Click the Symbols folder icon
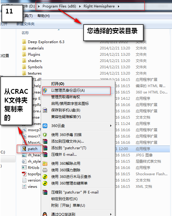 tap(24, 67)
